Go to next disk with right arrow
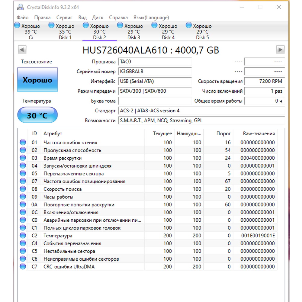The width and height of the screenshot is (302, 302). (280, 50)
